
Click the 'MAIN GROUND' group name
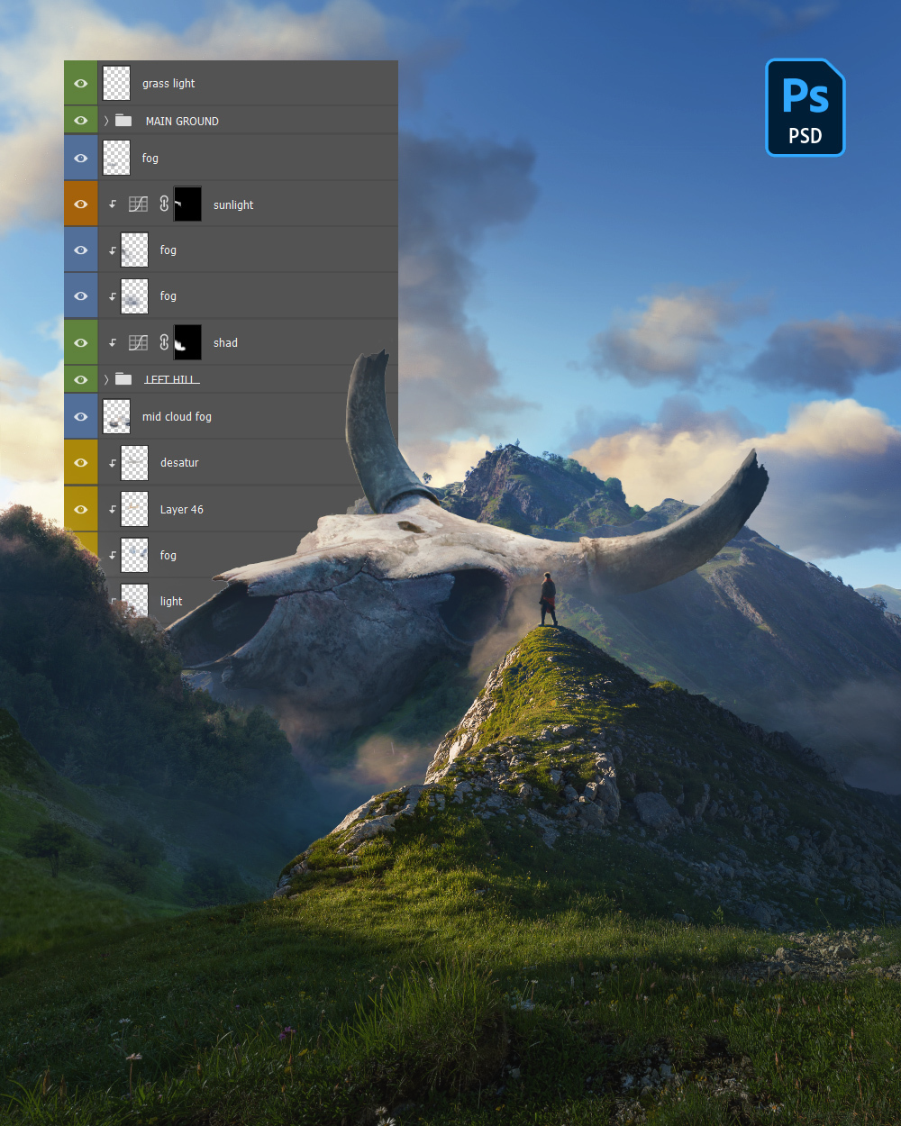click(182, 121)
